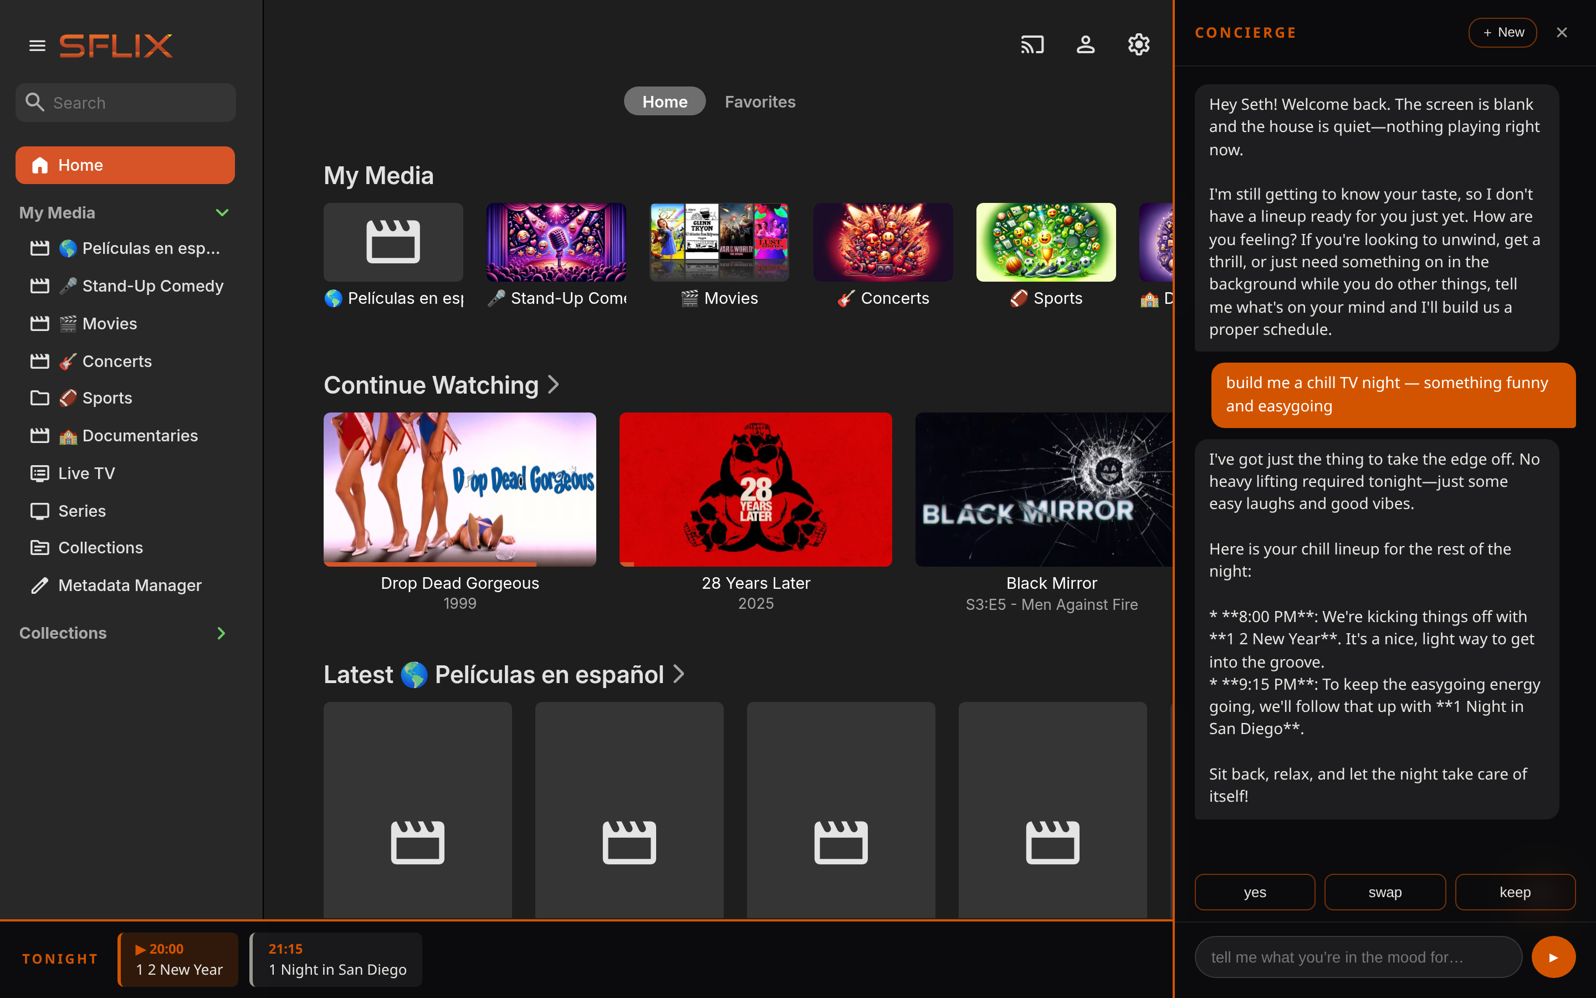Open the Movies media tile
Image resolution: width=1596 pixels, height=998 pixels.
[719, 242]
